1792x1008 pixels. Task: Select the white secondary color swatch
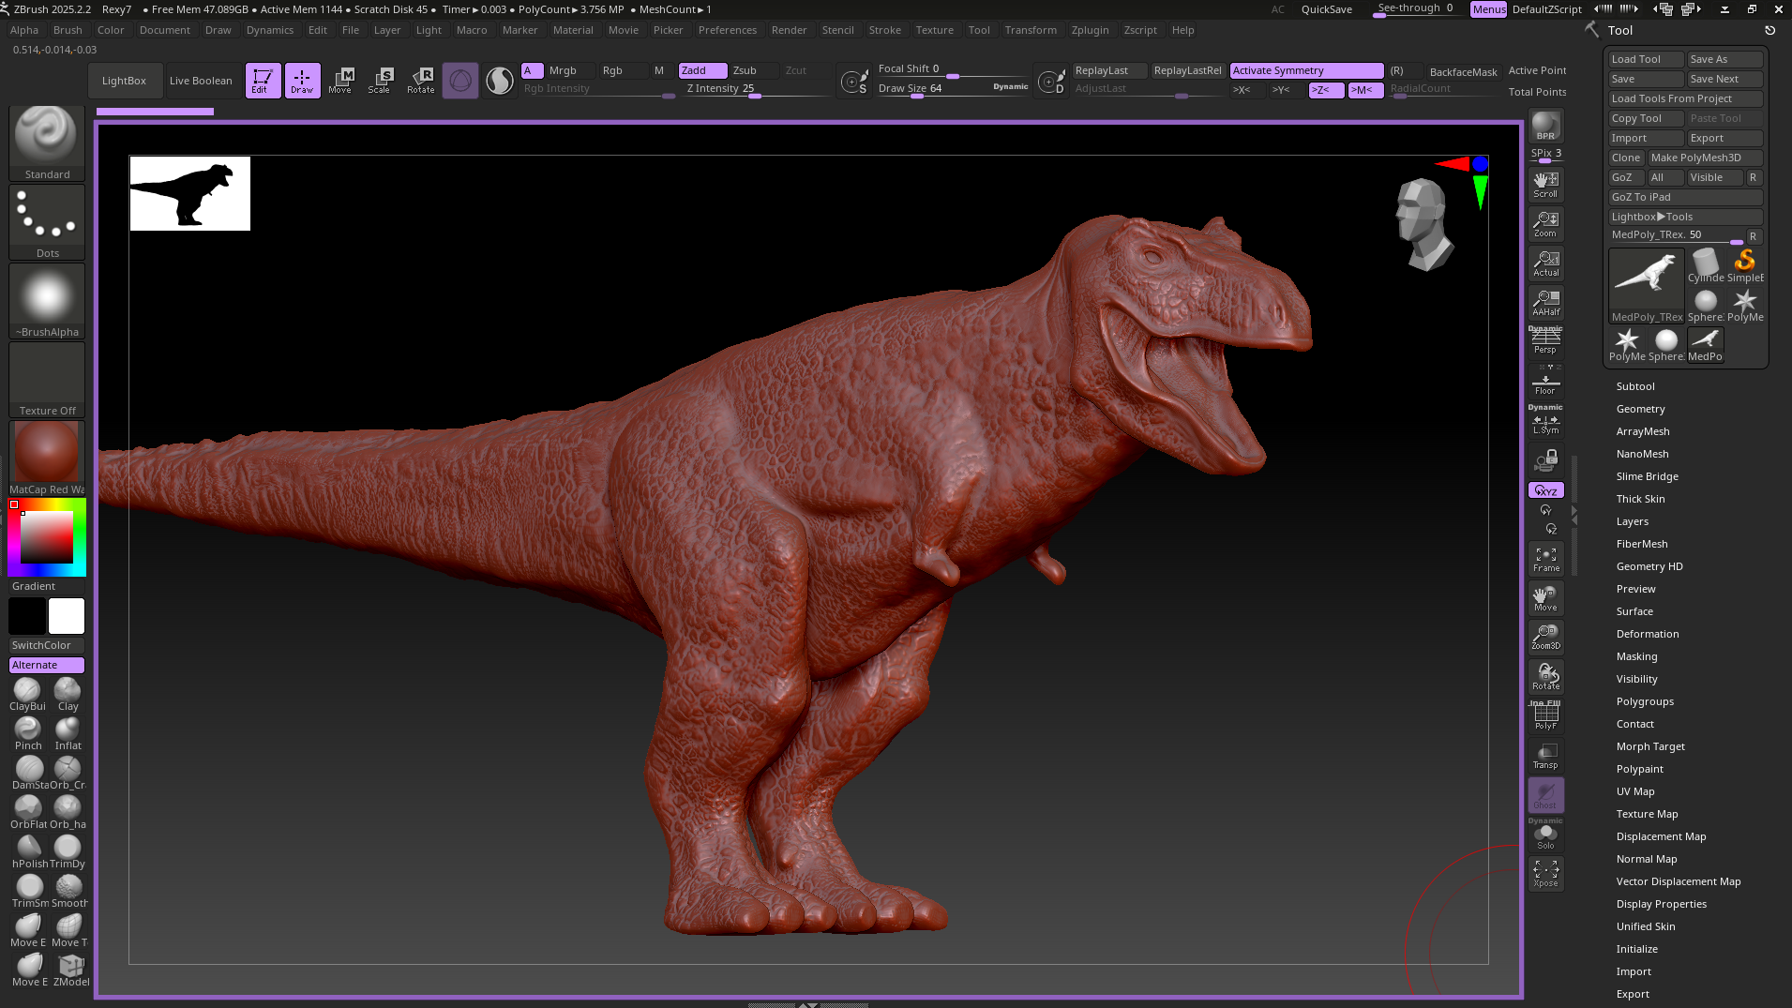(67, 616)
